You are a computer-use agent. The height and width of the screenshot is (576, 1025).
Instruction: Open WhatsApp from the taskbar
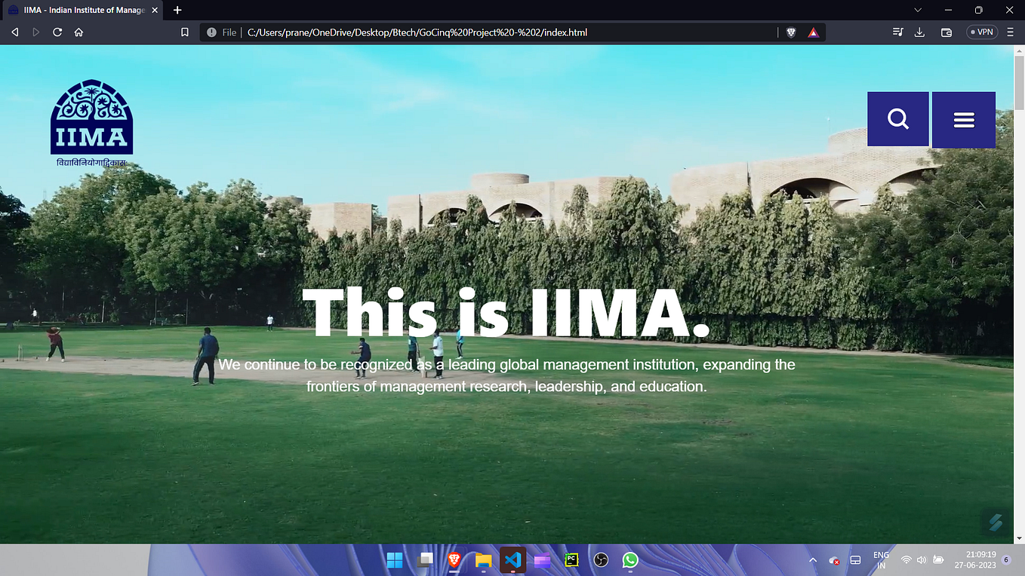click(630, 560)
